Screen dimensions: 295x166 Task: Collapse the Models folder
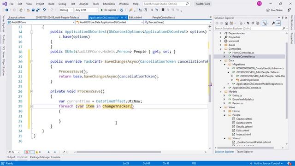[221, 92]
